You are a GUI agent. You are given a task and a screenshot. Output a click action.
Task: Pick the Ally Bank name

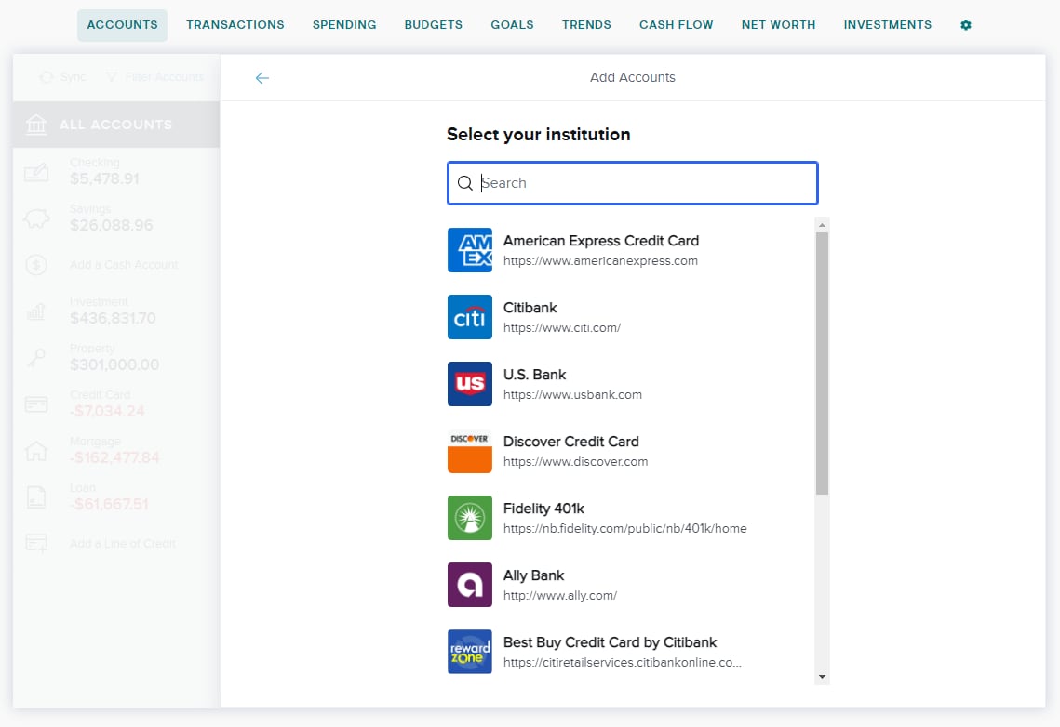[533, 575]
